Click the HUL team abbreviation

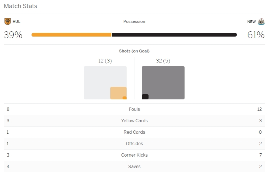tap(16, 22)
